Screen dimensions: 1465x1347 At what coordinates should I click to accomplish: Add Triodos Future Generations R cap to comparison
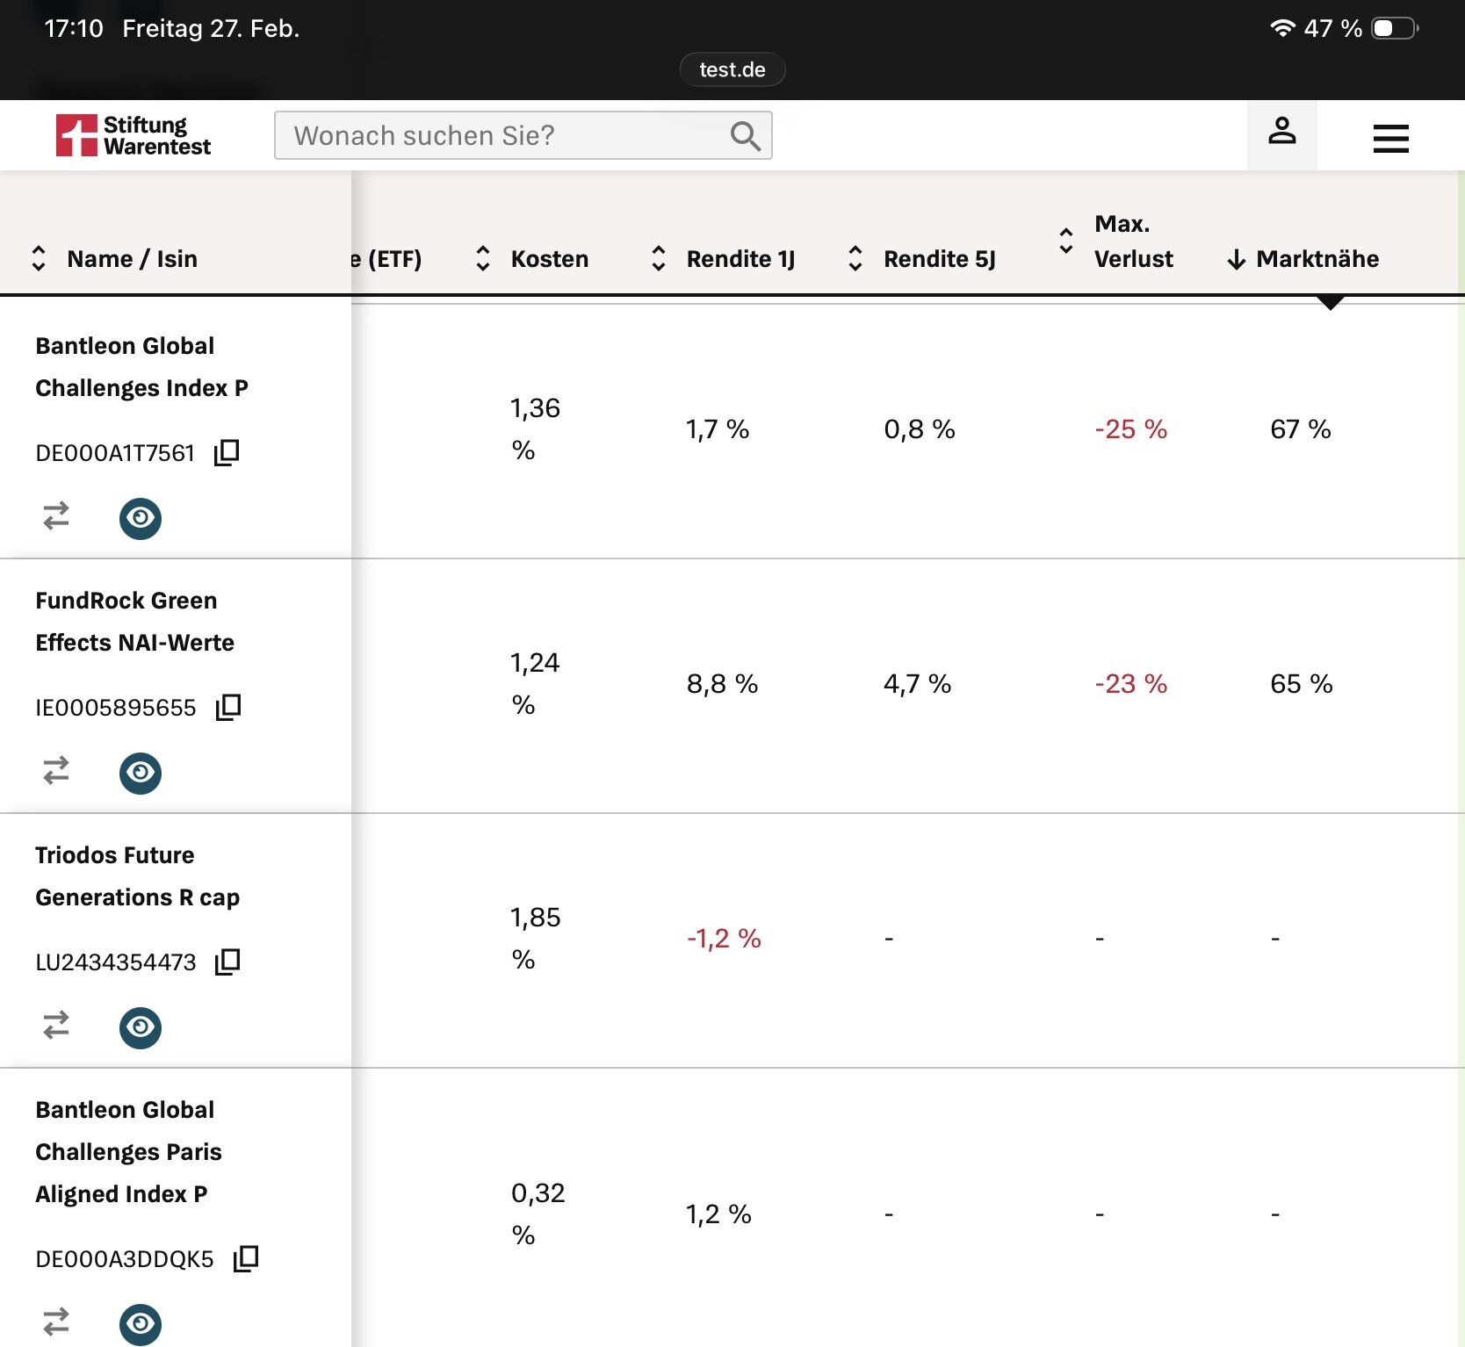point(56,1026)
